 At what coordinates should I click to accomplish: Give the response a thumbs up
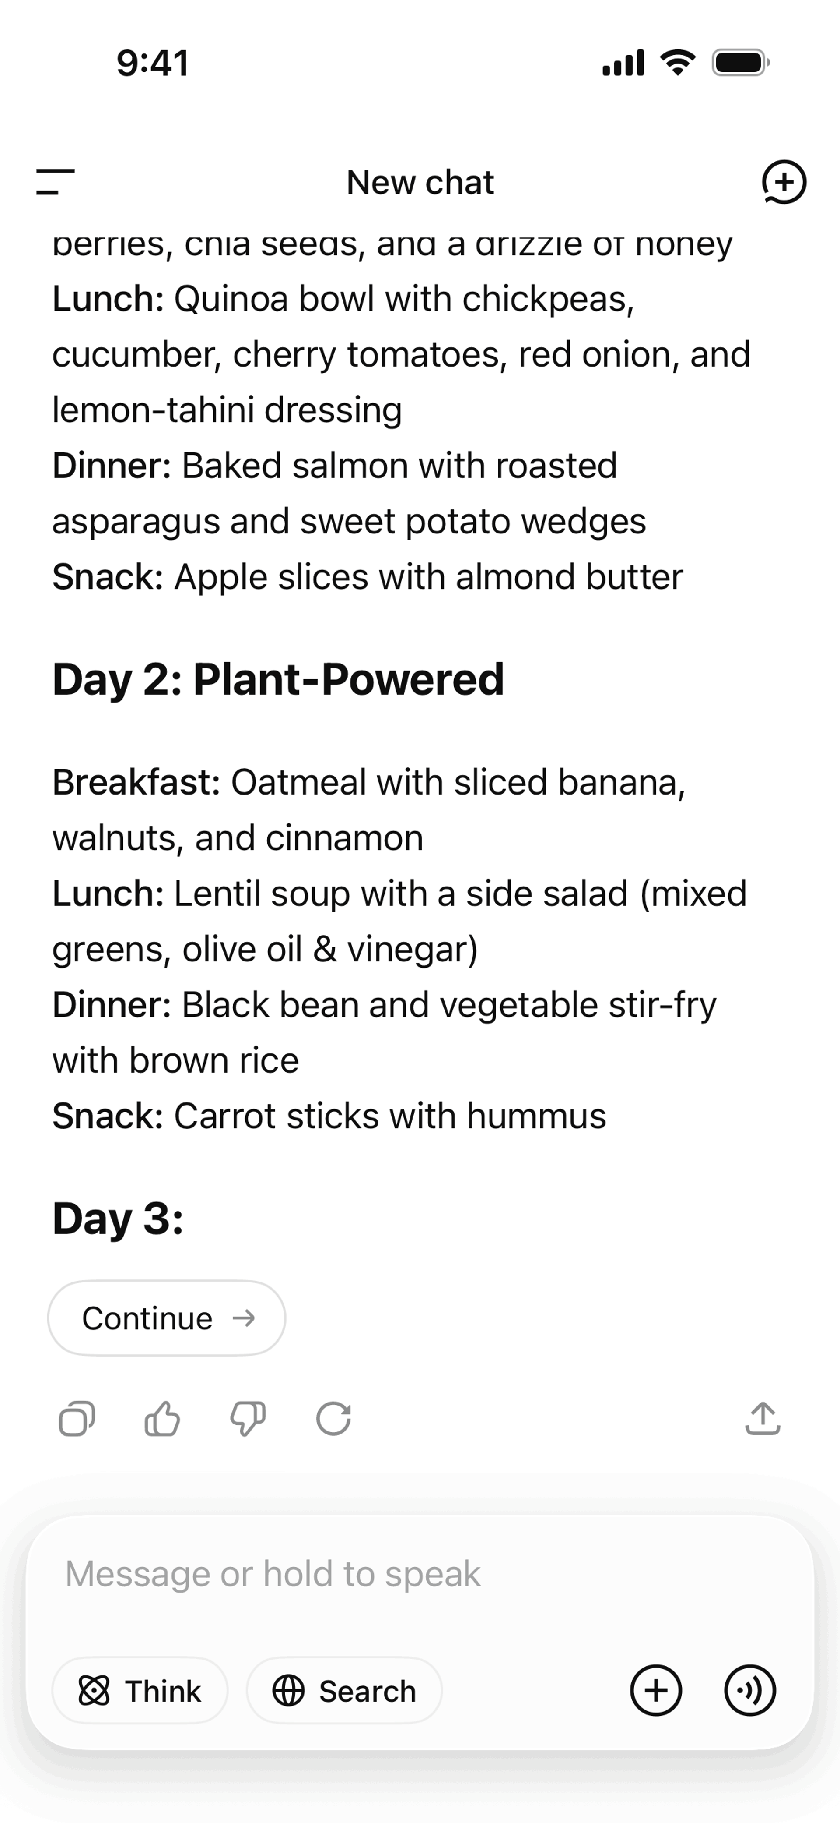tap(162, 1418)
